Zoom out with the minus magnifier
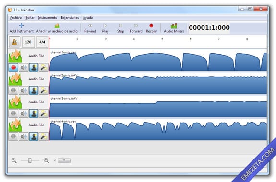 [x=14, y=160]
